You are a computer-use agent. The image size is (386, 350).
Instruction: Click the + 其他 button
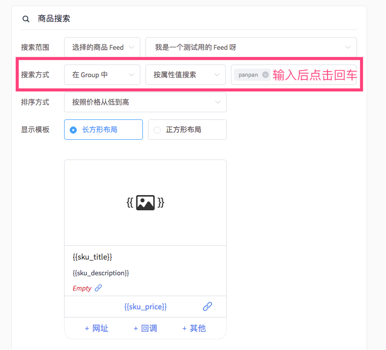(x=194, y=328)
